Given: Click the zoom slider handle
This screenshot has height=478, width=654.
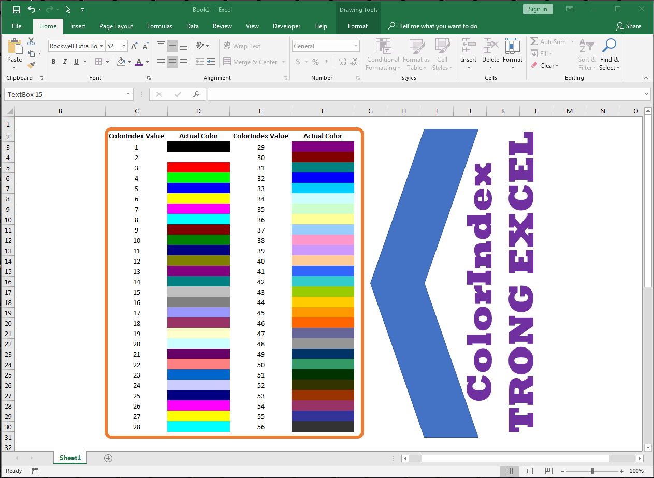Looking at the screenshot, I should click(x=592, y=471).
